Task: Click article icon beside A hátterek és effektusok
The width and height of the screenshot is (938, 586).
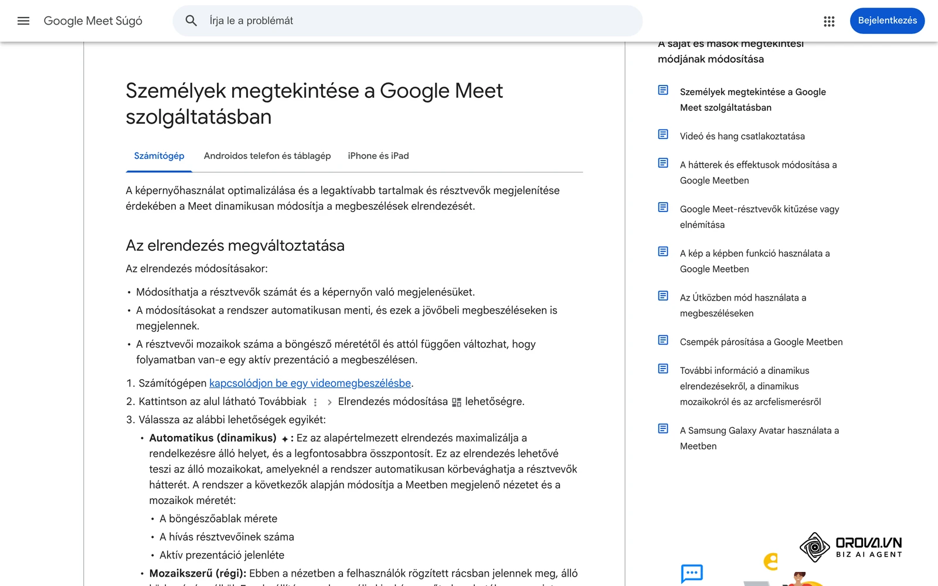Action: tap(663, 163)
